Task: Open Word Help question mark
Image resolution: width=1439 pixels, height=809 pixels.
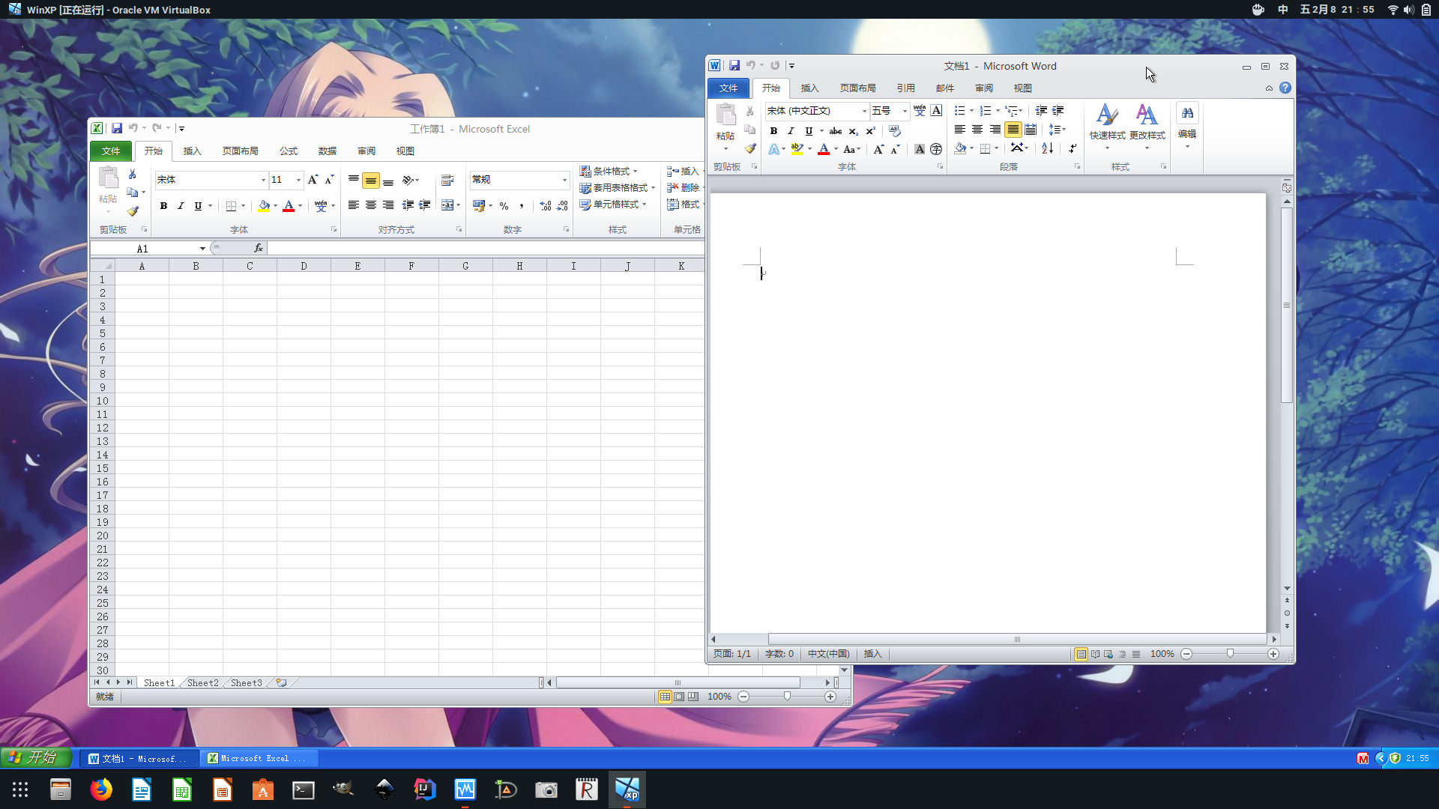Action: (x=1285, y=88)
